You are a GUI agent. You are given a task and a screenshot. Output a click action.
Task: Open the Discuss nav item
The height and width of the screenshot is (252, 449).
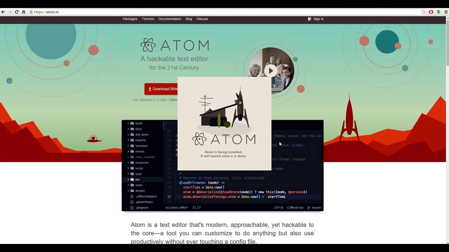(202, 19)
